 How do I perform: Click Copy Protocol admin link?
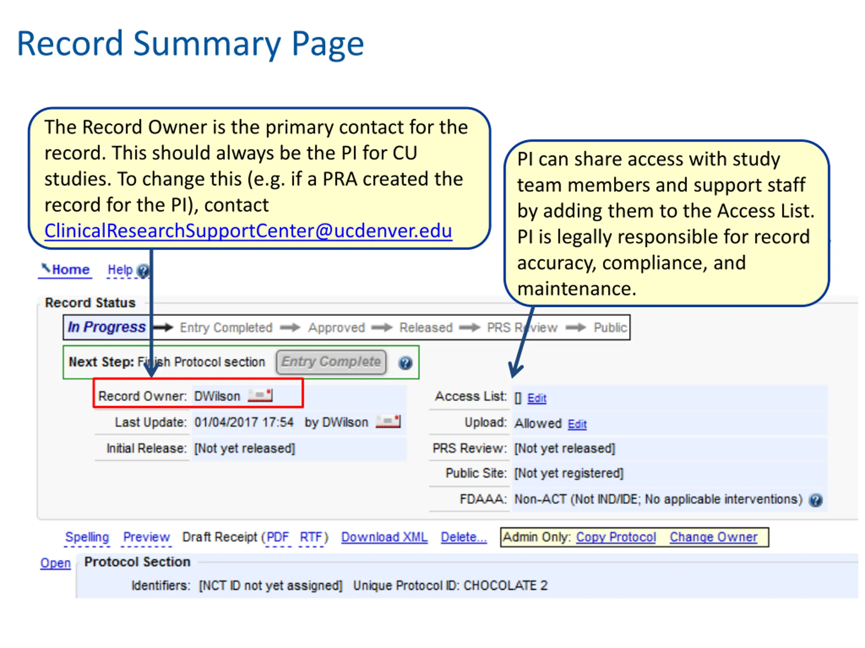pyautogui.click(x=616, y=537)
